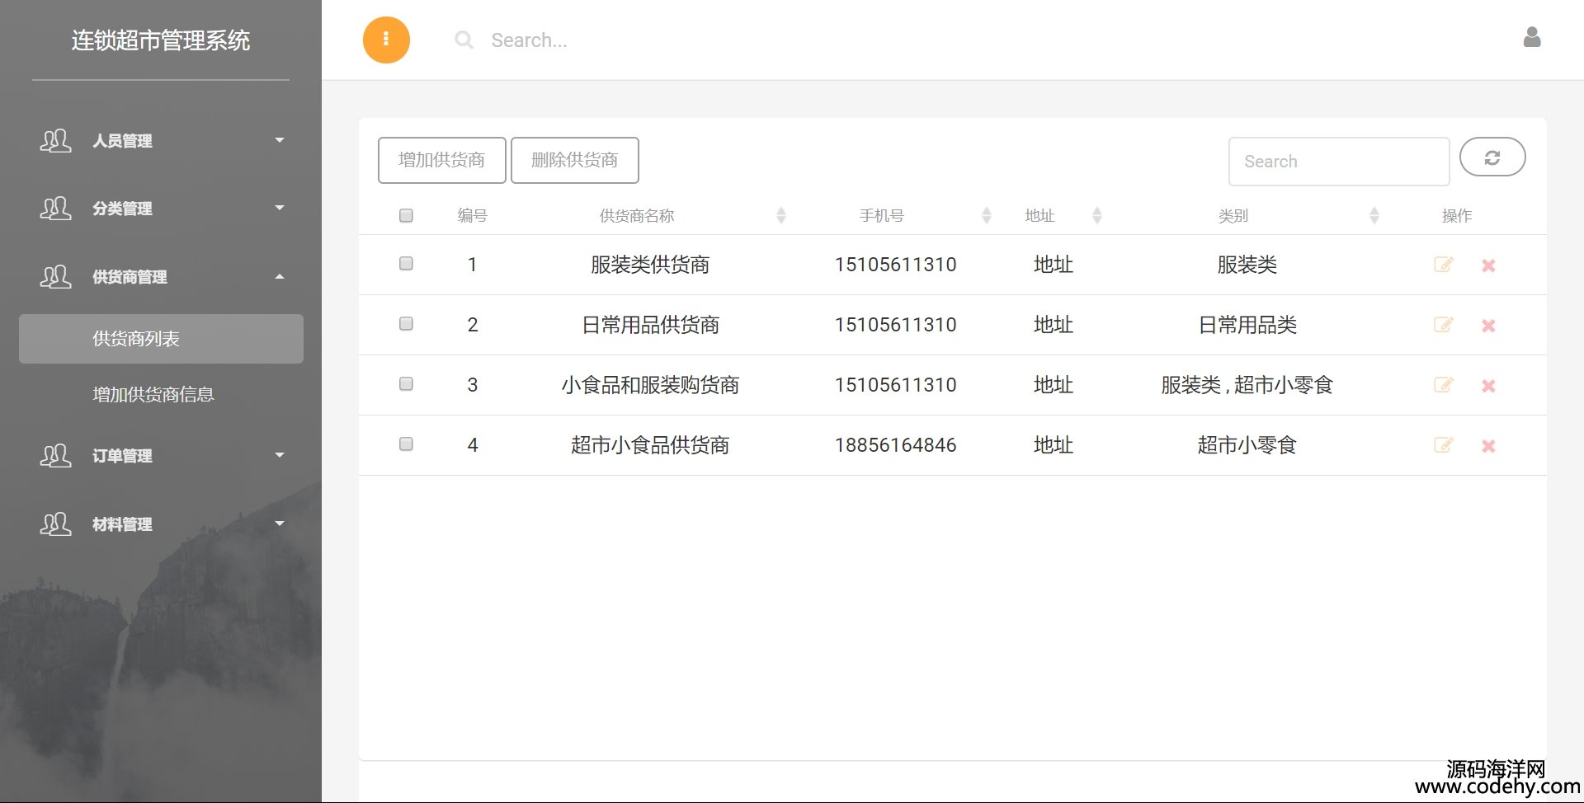
Task: Edit the 小食品和服装购货商 supplier
Action: tap(1443, 385)
